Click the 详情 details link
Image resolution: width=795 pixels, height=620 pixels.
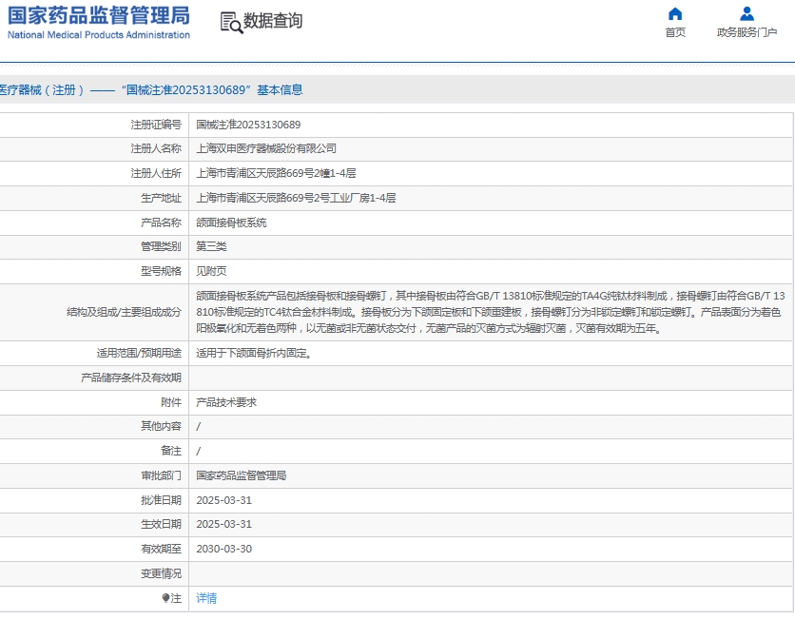(x=206, y=598)
